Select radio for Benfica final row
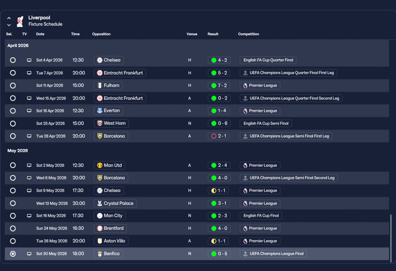 click(x=13, y=254)
